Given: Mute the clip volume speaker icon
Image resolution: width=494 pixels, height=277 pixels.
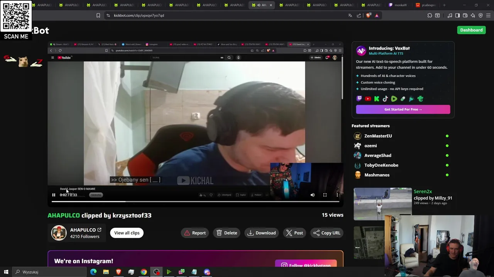Looking at the screenshot, I should click(x=313, y=195).
